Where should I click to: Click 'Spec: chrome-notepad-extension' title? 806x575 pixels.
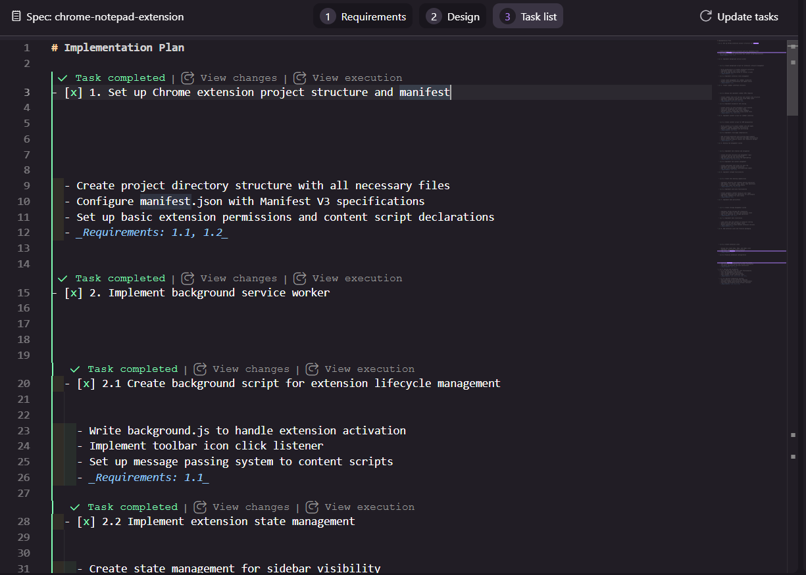(x=105, y=16)
